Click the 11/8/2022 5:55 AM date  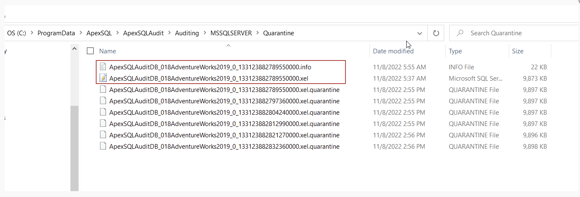click(x=399, y=67)
